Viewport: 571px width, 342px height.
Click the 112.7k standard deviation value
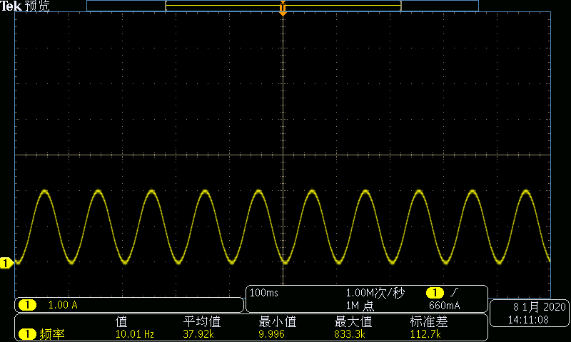coord(425,334)
